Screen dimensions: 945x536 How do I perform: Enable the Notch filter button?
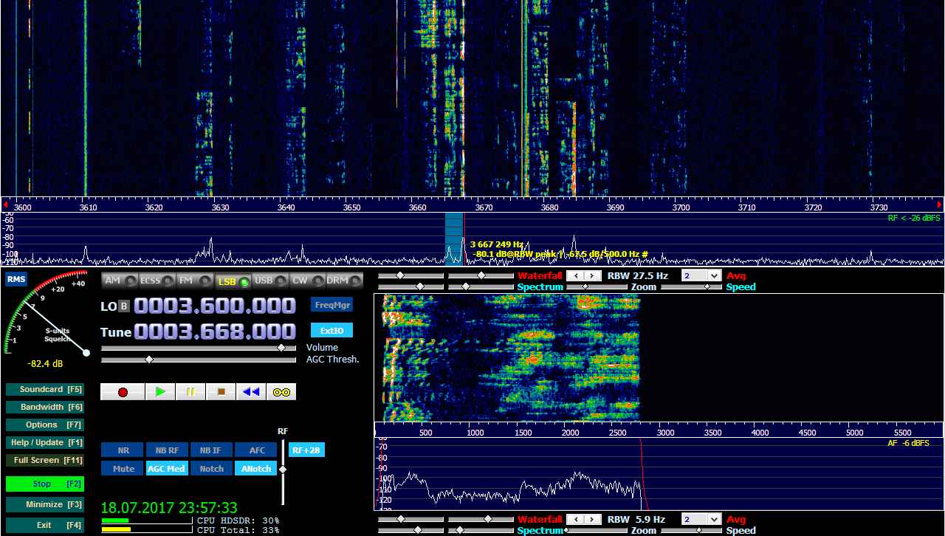pos(211,469)
